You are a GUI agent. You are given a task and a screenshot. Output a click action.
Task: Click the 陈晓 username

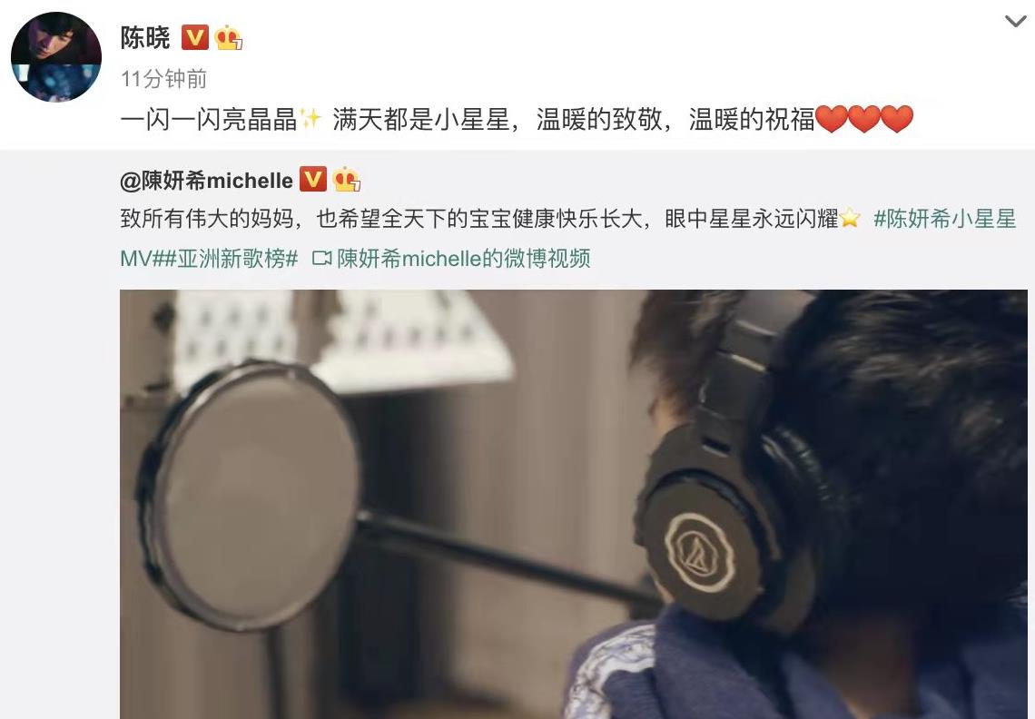tap(145, 37)
